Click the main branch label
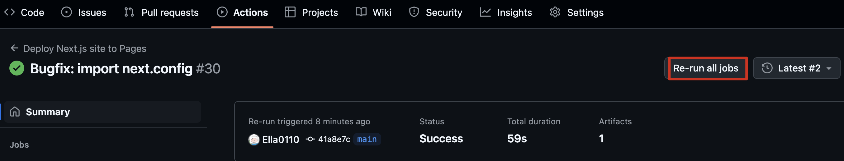The height and width of the screenshot is (161, 844). pos(367,139)
